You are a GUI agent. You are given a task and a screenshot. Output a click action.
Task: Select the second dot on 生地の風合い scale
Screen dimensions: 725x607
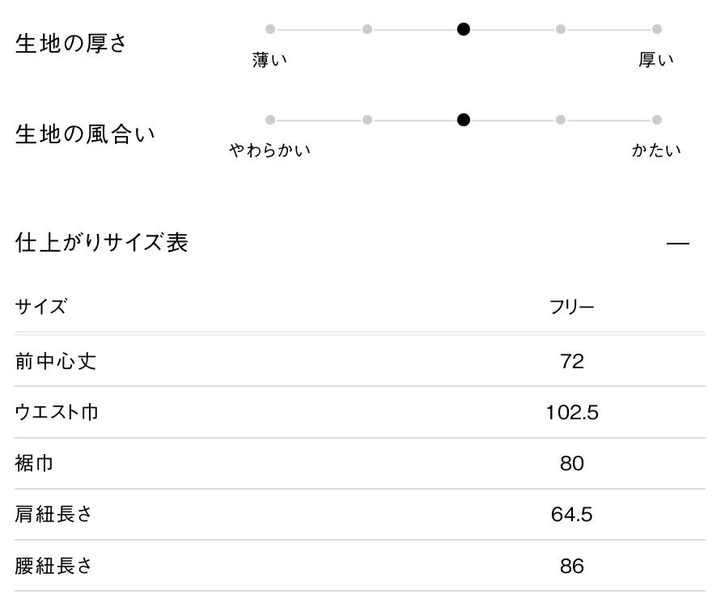pyautogui.click(x=367, y=120)
